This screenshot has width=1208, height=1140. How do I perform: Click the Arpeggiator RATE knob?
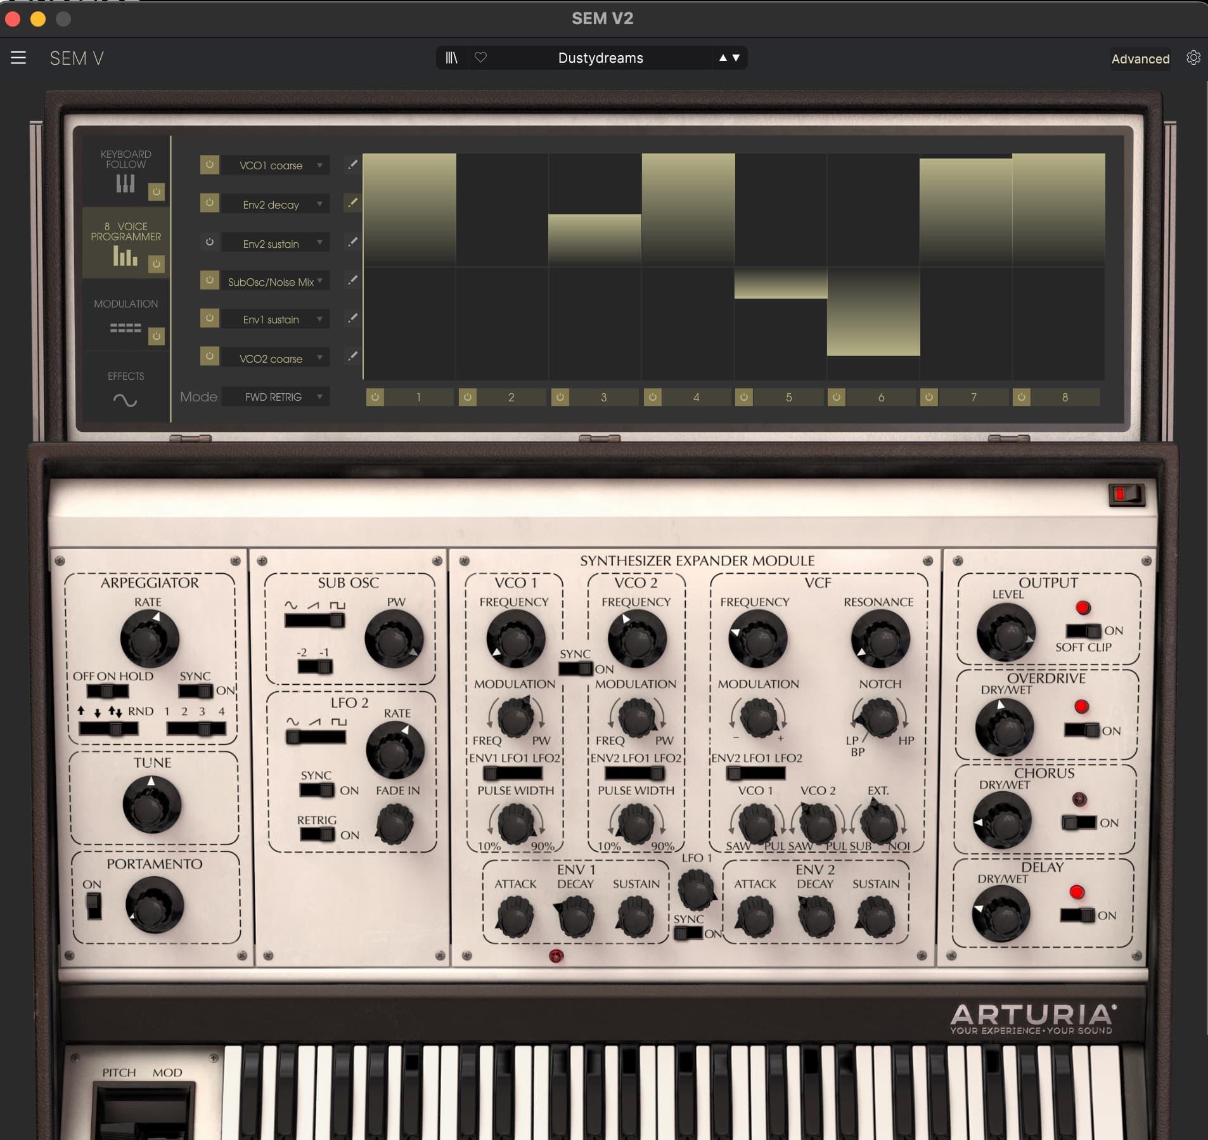click(149, 640)
